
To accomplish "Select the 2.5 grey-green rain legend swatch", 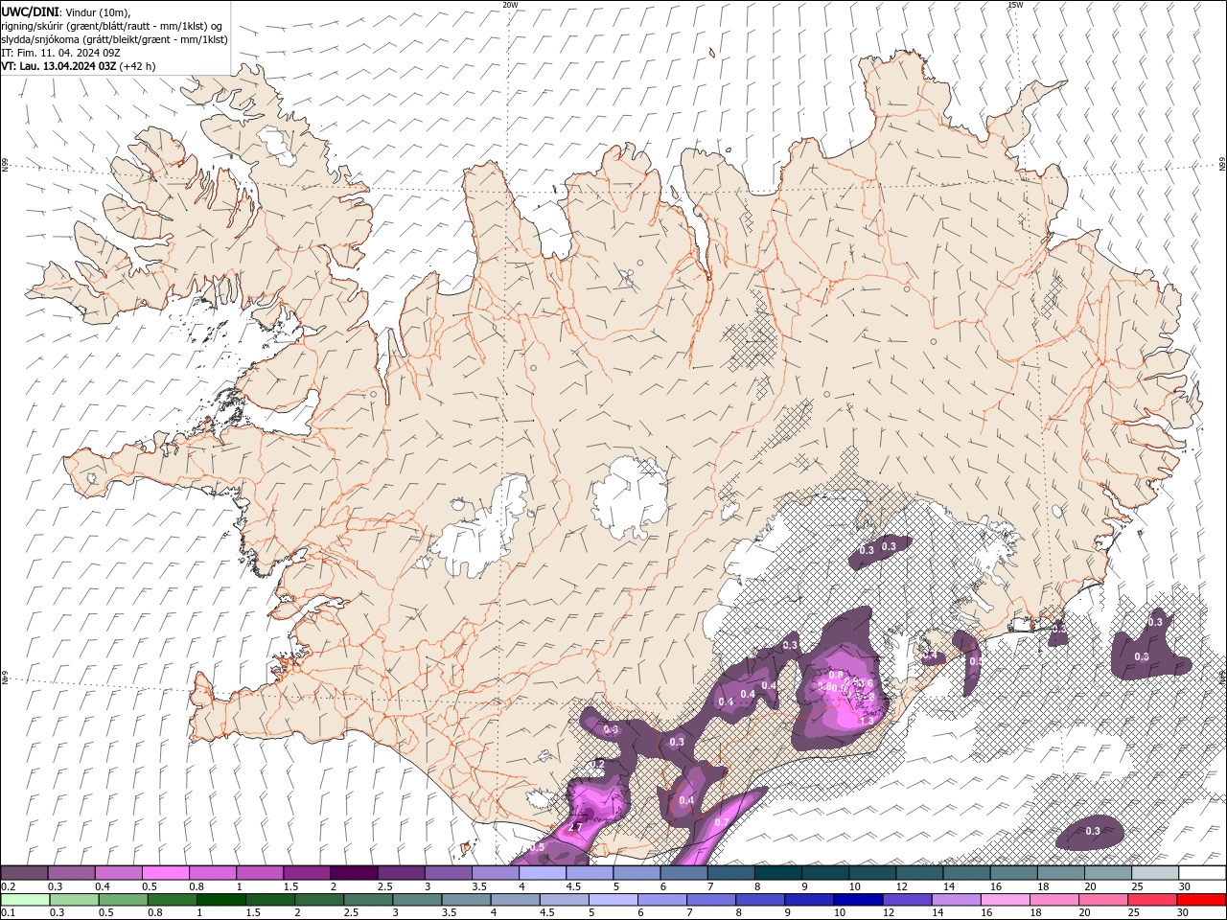I will (x=367, y=900).
